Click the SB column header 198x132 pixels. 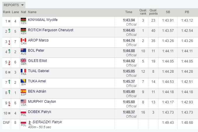(168, 12)
